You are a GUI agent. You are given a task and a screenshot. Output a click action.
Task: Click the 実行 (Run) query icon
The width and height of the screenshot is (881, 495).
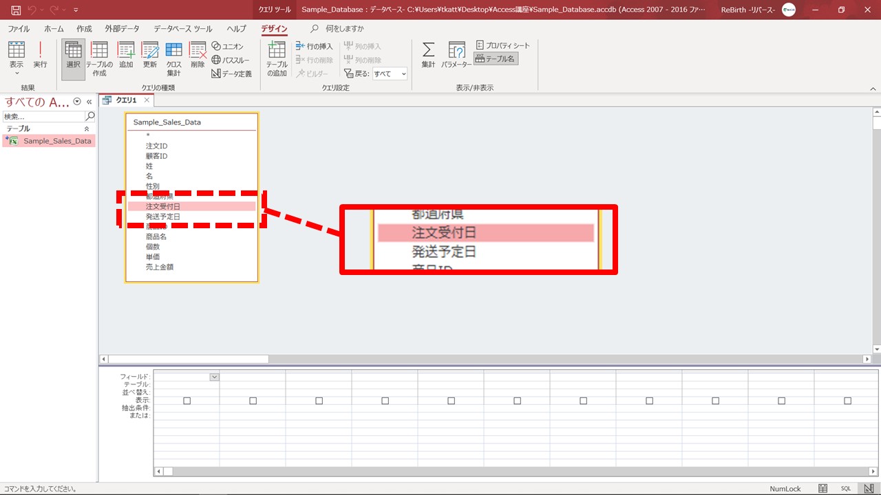click(40, 54)
